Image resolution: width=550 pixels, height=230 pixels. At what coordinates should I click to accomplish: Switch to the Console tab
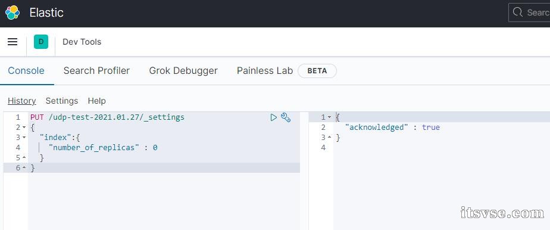pyautogui.click(x=26, y=70)
